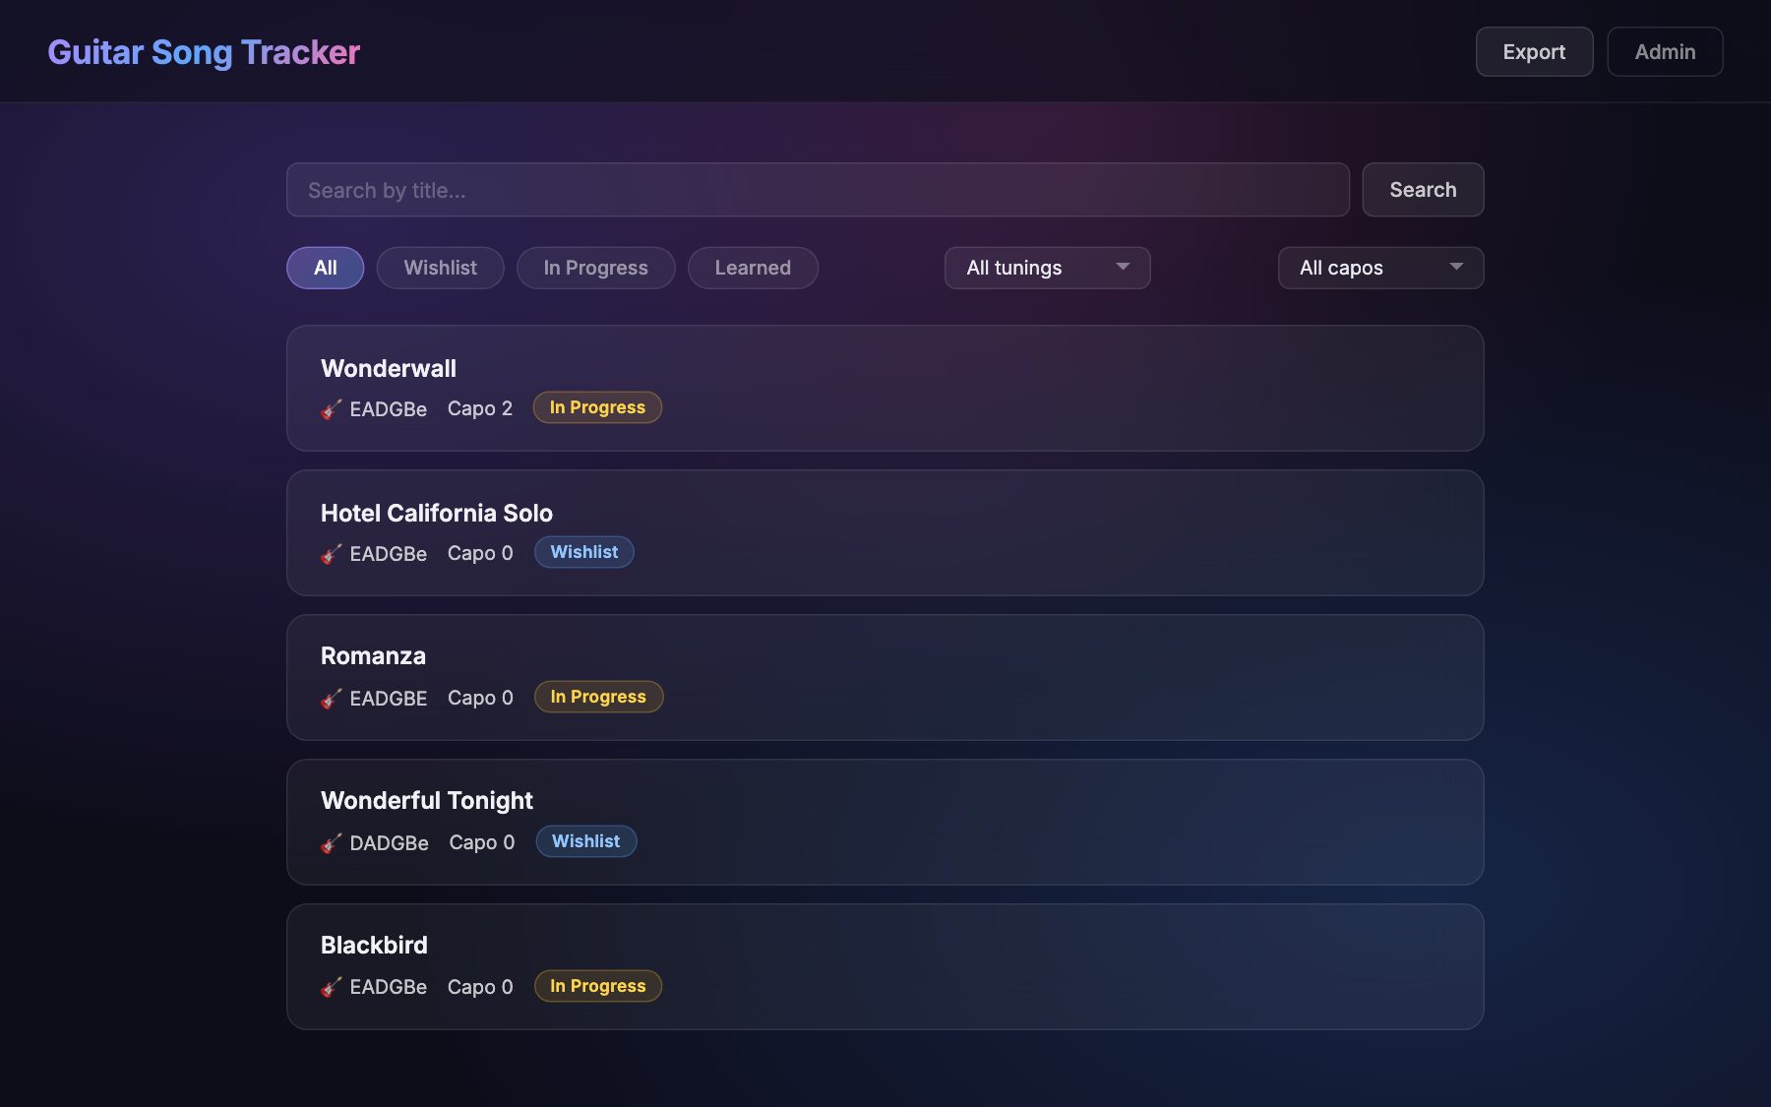Click the guitar icon in Wonderwall card
This screenshot has width=1771, height=1107.
point(332,409)
